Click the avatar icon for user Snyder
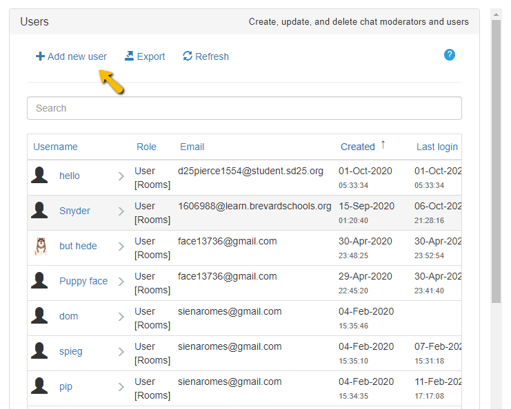Viewport: 511px width, 409px height. tap(40, 211)
